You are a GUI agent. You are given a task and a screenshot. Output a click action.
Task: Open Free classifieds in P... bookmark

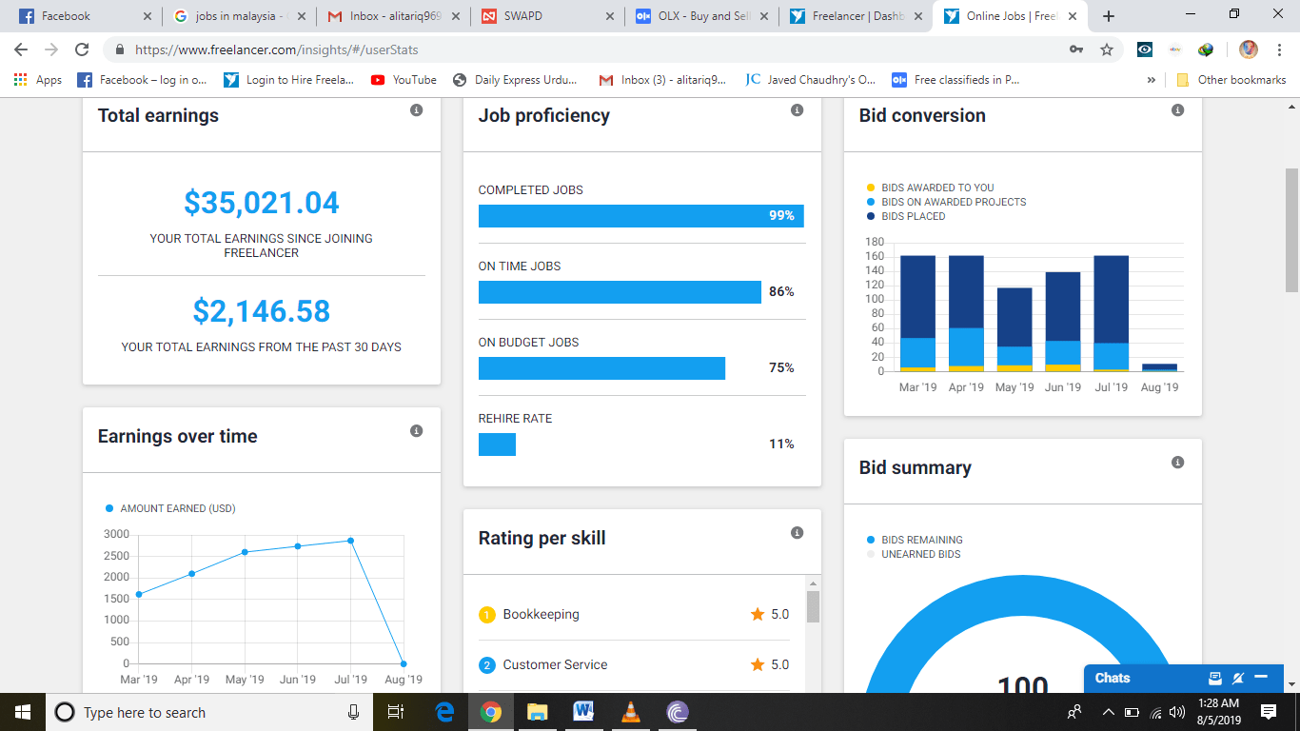tap(955, 80)
